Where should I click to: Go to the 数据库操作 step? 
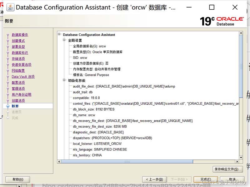click(x=20, y=35)
